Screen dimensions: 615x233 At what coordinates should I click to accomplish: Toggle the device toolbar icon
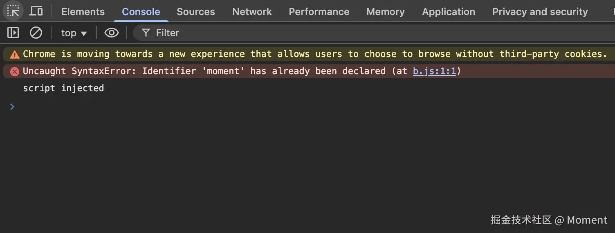click(36, 11)
